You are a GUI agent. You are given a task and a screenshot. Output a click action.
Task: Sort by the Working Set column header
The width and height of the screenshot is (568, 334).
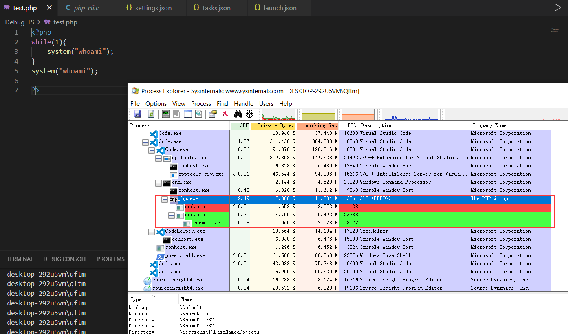(317, 125)
